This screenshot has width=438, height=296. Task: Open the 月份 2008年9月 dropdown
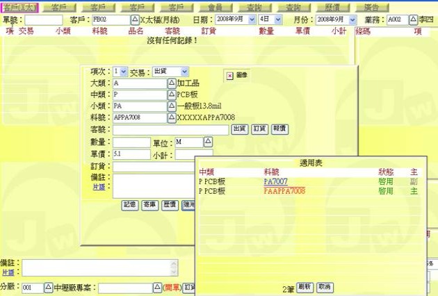click(359, 20)
